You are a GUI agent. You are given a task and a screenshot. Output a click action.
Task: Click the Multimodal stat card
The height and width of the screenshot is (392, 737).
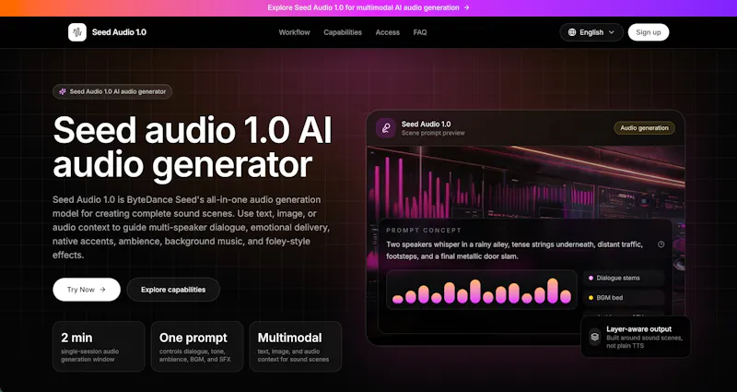[295, 347]
